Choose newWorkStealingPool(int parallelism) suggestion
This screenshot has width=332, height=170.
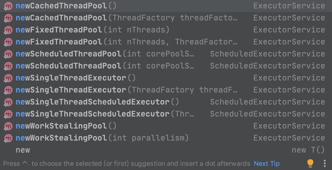(x=166, y=138)
